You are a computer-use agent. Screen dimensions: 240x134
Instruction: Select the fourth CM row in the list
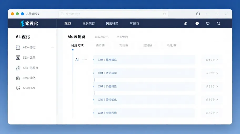144,100
